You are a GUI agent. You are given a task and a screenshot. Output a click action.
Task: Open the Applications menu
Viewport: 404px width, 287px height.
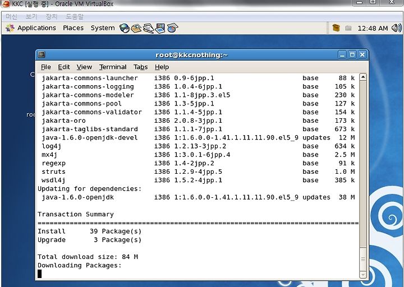(x=36, y=28)
